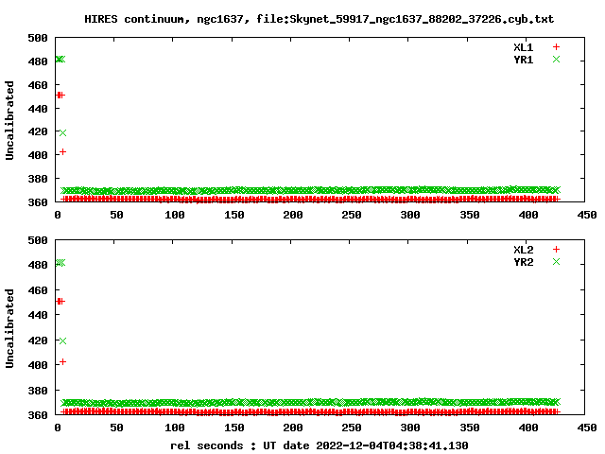605x454 pixels.
Task: Click the rel seconds UT date axis caption
Action: click(320, 445)
